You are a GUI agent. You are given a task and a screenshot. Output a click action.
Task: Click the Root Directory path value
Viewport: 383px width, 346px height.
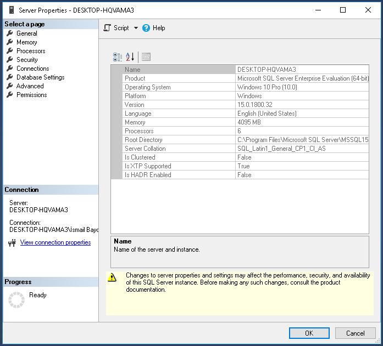(303, 140)
